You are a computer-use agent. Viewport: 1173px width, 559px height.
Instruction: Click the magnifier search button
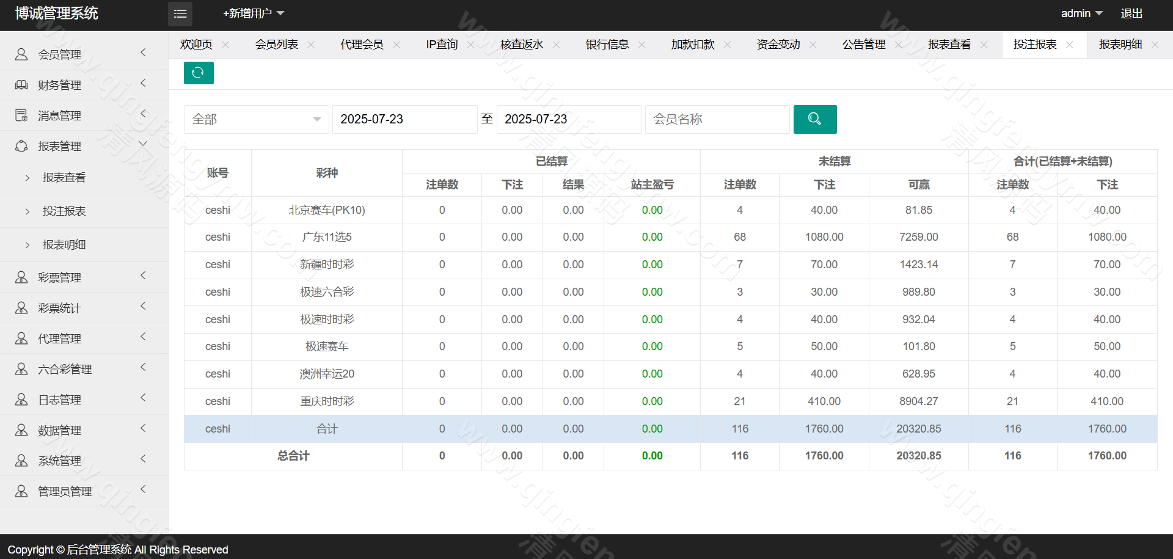(x=814, y=119)
